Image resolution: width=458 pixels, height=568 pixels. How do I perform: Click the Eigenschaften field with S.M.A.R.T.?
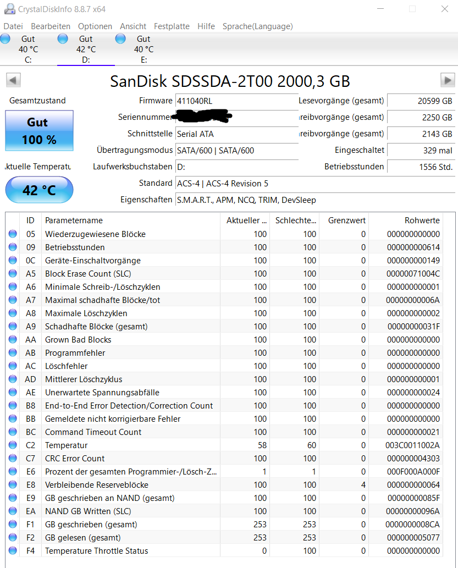[x=315, y=200]
